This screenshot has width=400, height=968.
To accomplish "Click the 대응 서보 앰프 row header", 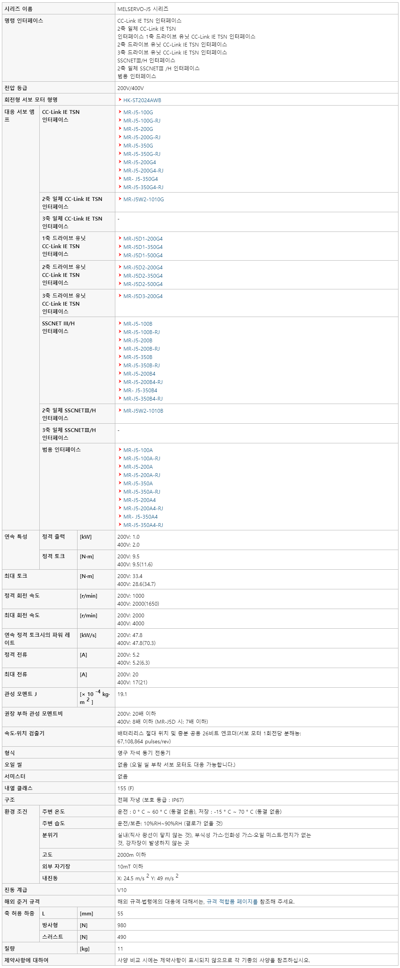I will tap(19, 115).
